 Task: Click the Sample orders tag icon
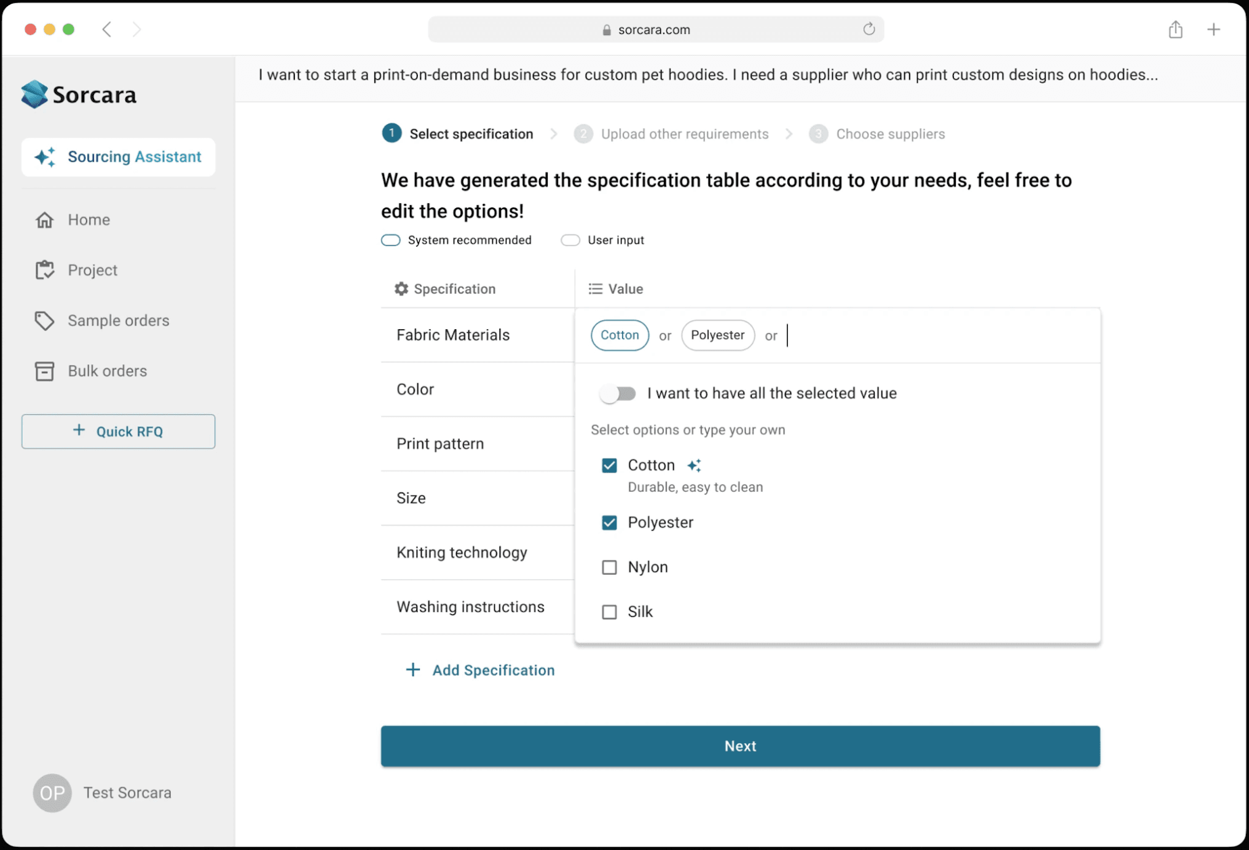(x=44, y=321)
